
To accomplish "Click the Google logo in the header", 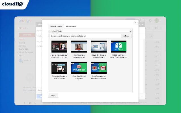I will click(25, 20).
